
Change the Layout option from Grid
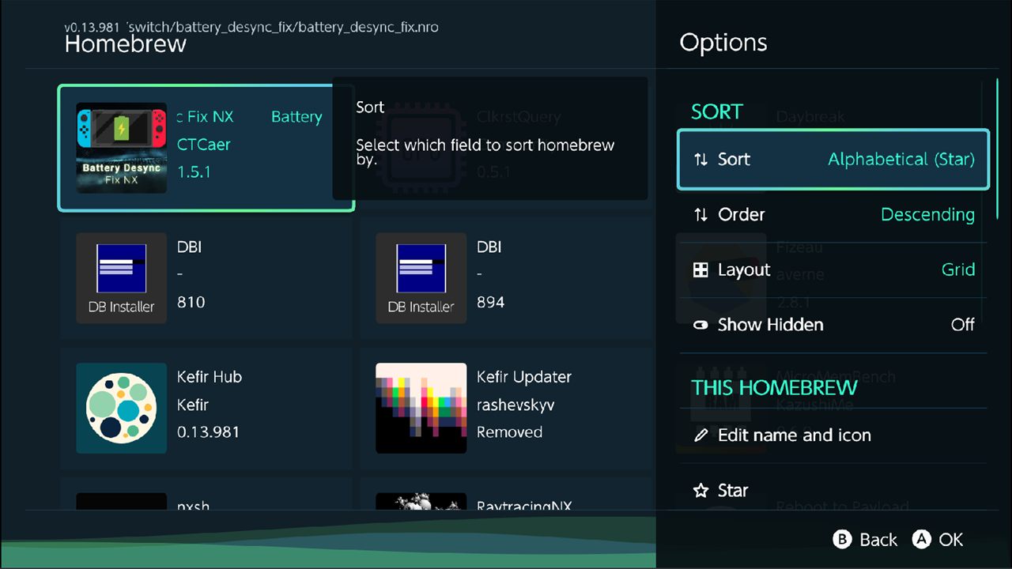click(x=833, y=270)
